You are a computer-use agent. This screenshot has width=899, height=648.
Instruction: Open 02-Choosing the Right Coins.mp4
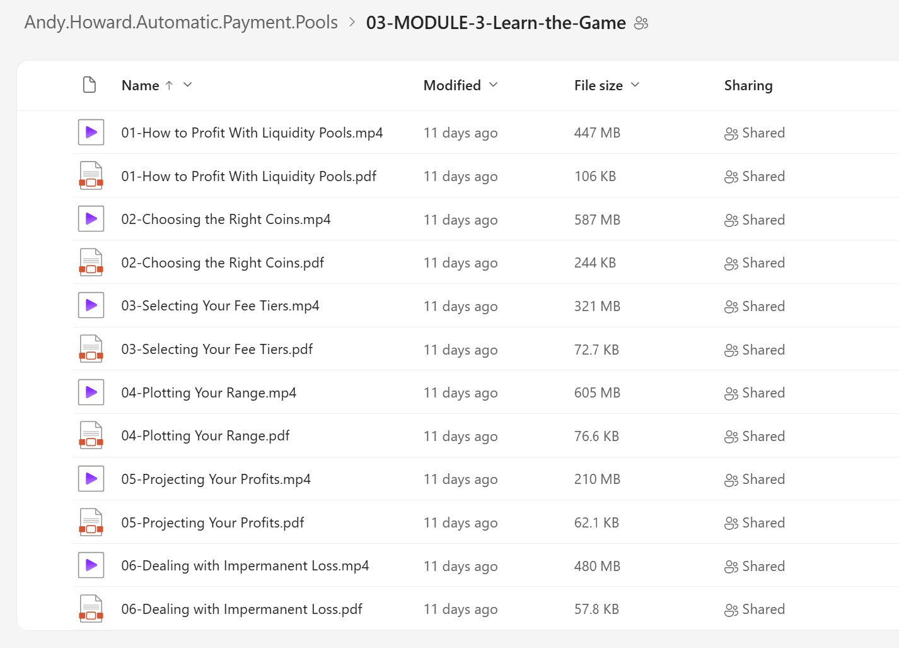226,220
